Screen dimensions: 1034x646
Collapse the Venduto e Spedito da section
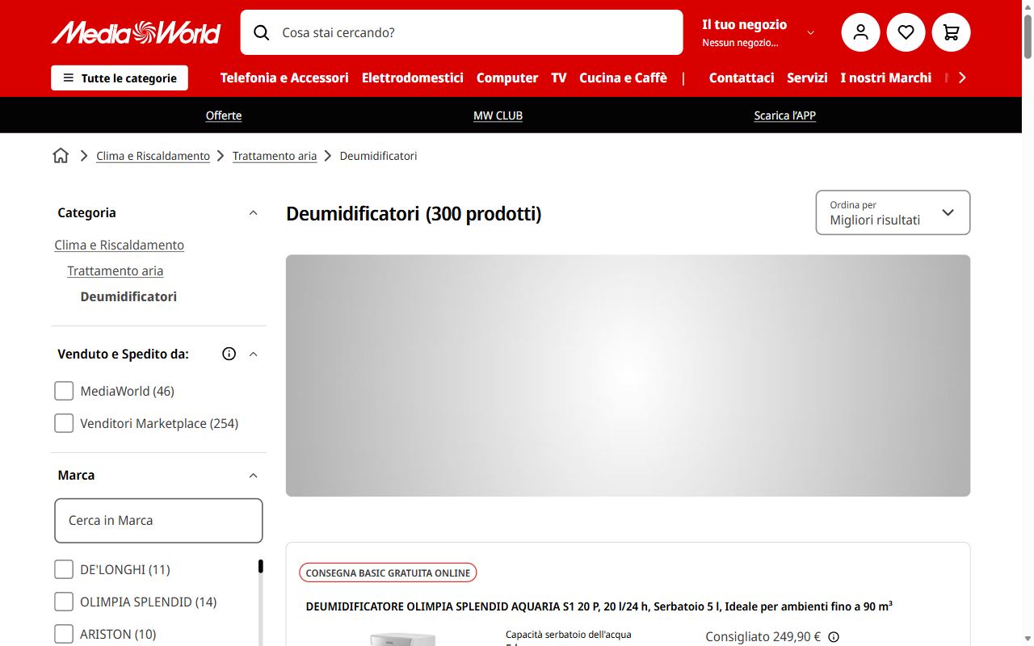[x=253, y=354]
